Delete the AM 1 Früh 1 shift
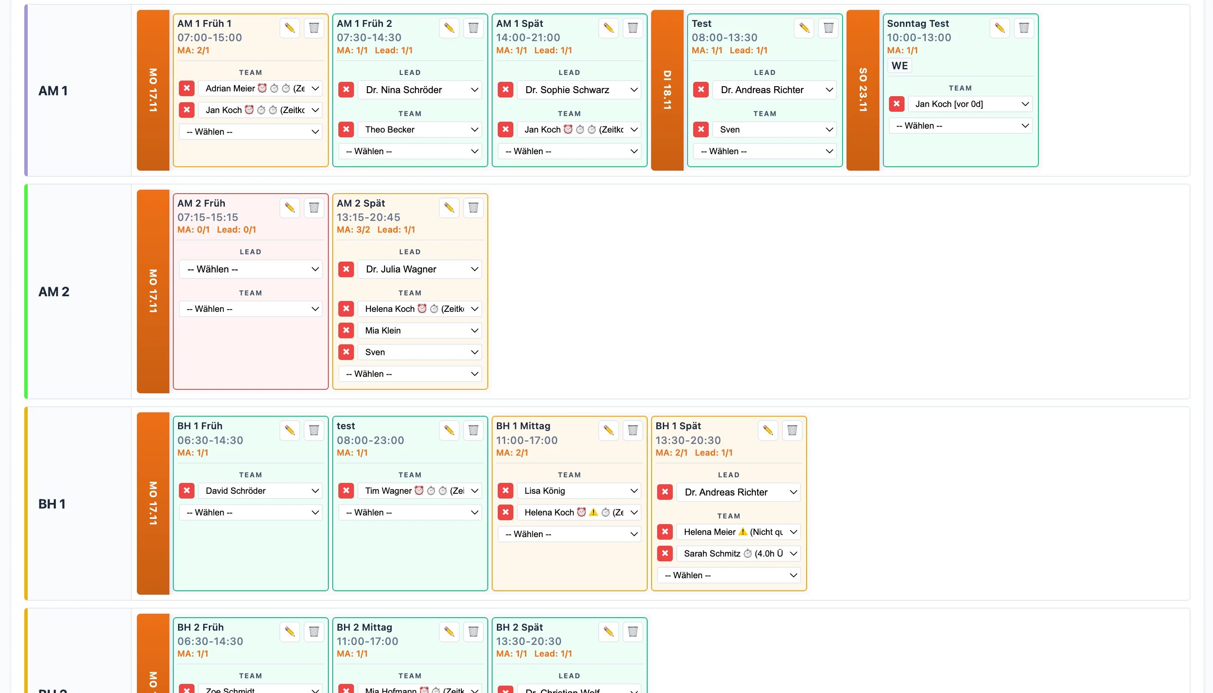Viewport: 1213px width, 693px height. (314, 28)
